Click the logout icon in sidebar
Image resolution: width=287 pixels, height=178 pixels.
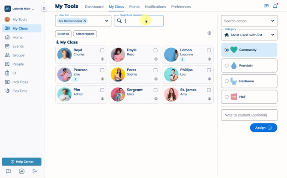(35, 171)
